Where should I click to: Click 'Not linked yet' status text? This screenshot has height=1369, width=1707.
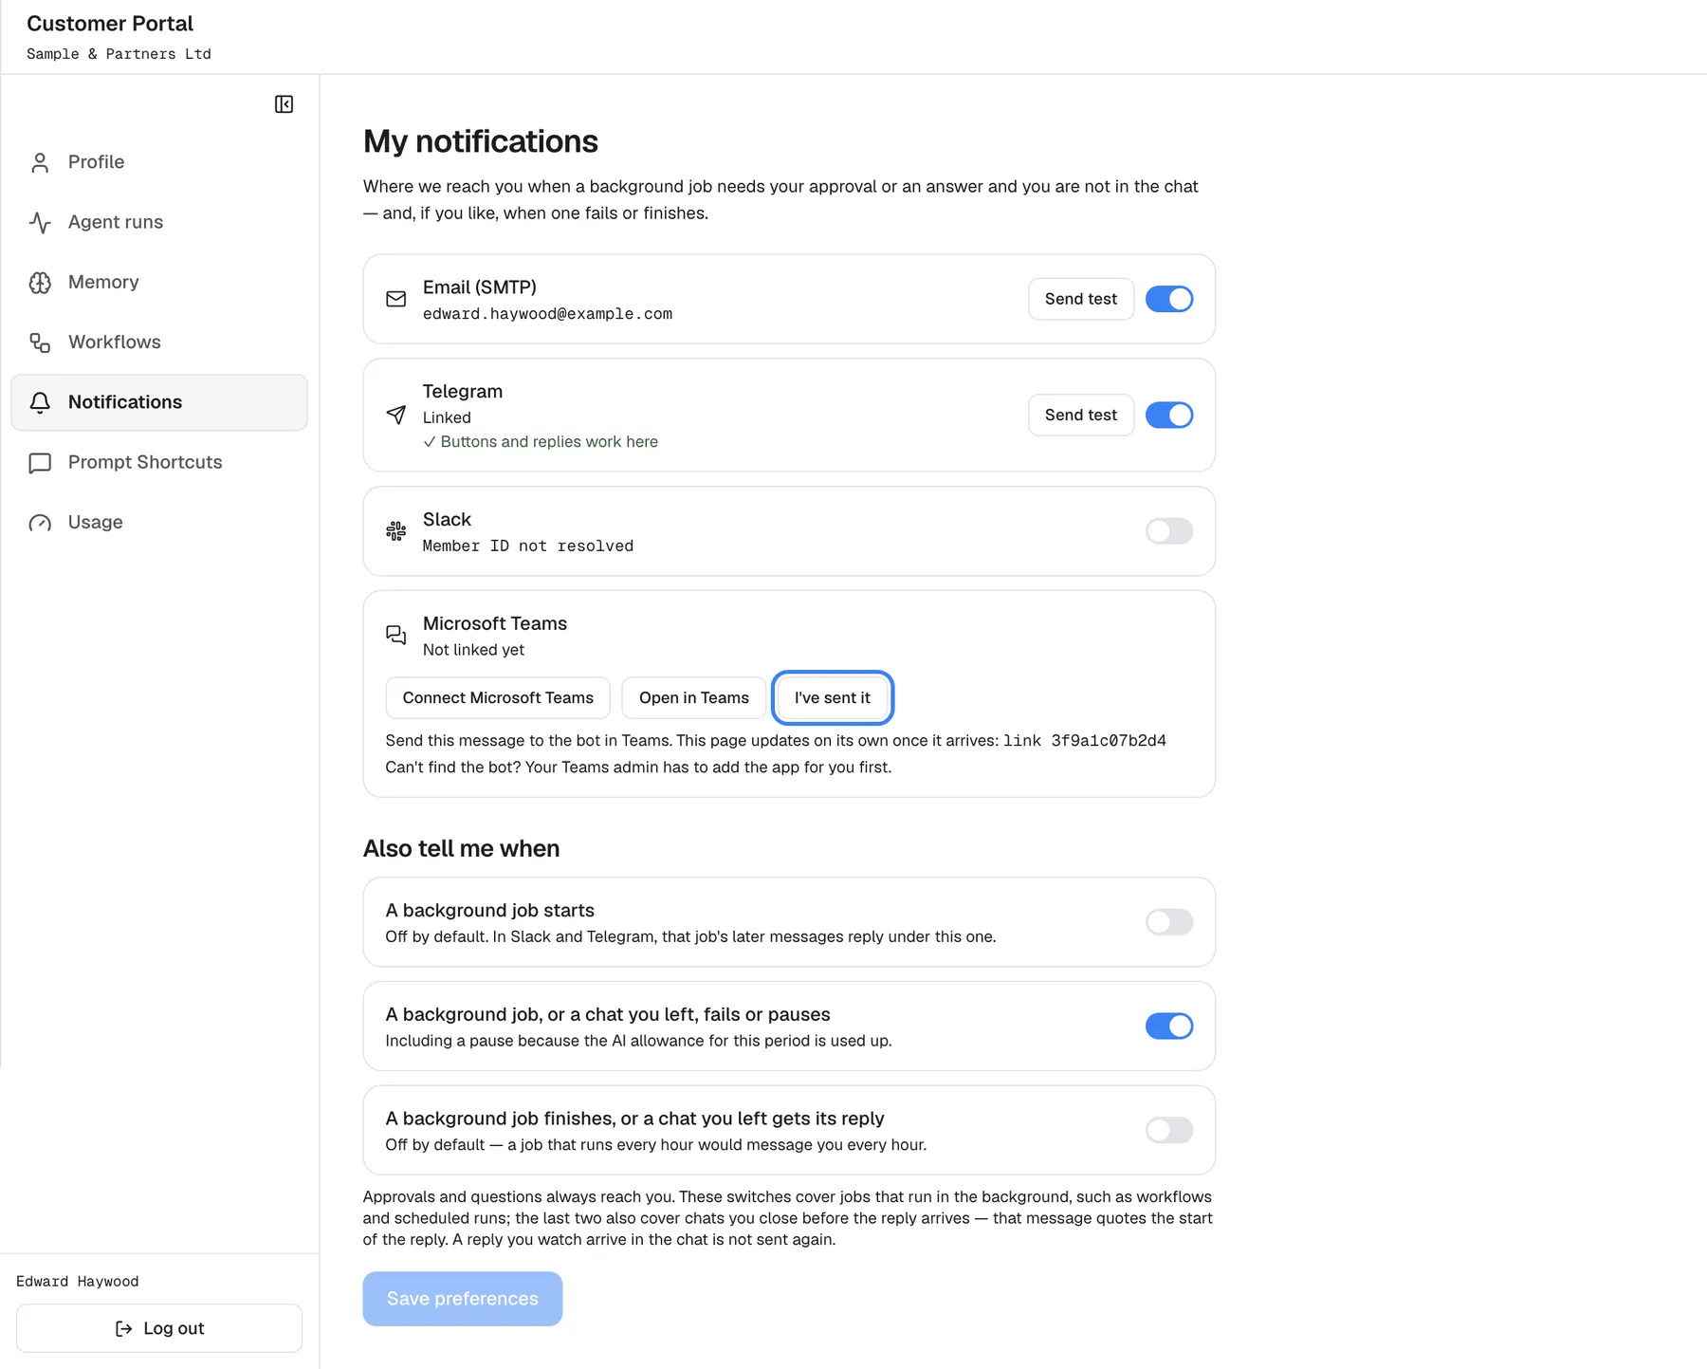pyautogui.click(x=473, y=650)
